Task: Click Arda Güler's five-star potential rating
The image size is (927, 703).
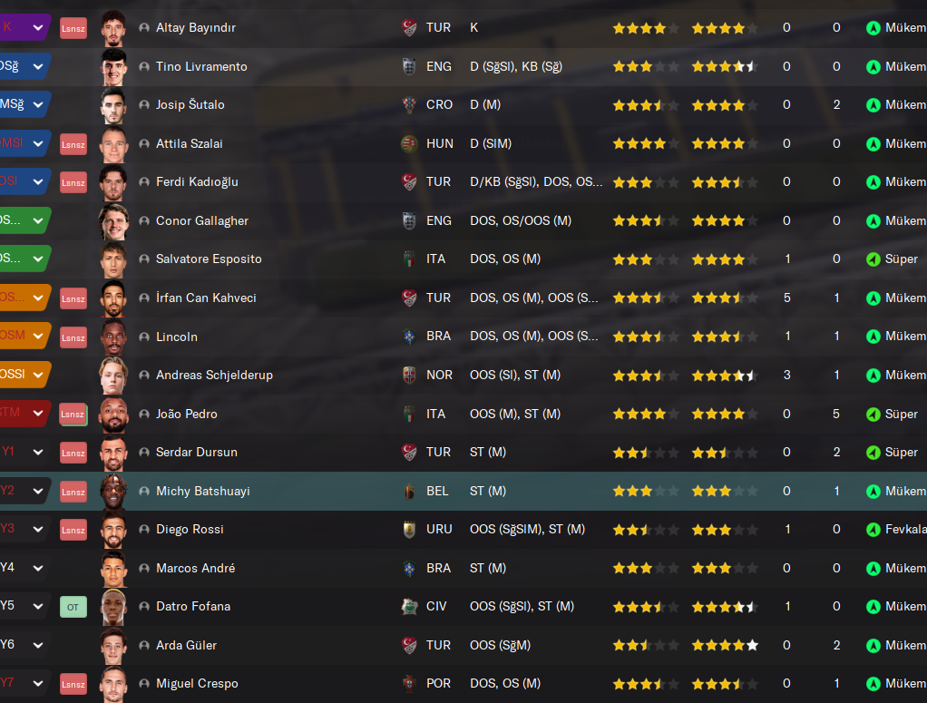Action: point(725,645)
